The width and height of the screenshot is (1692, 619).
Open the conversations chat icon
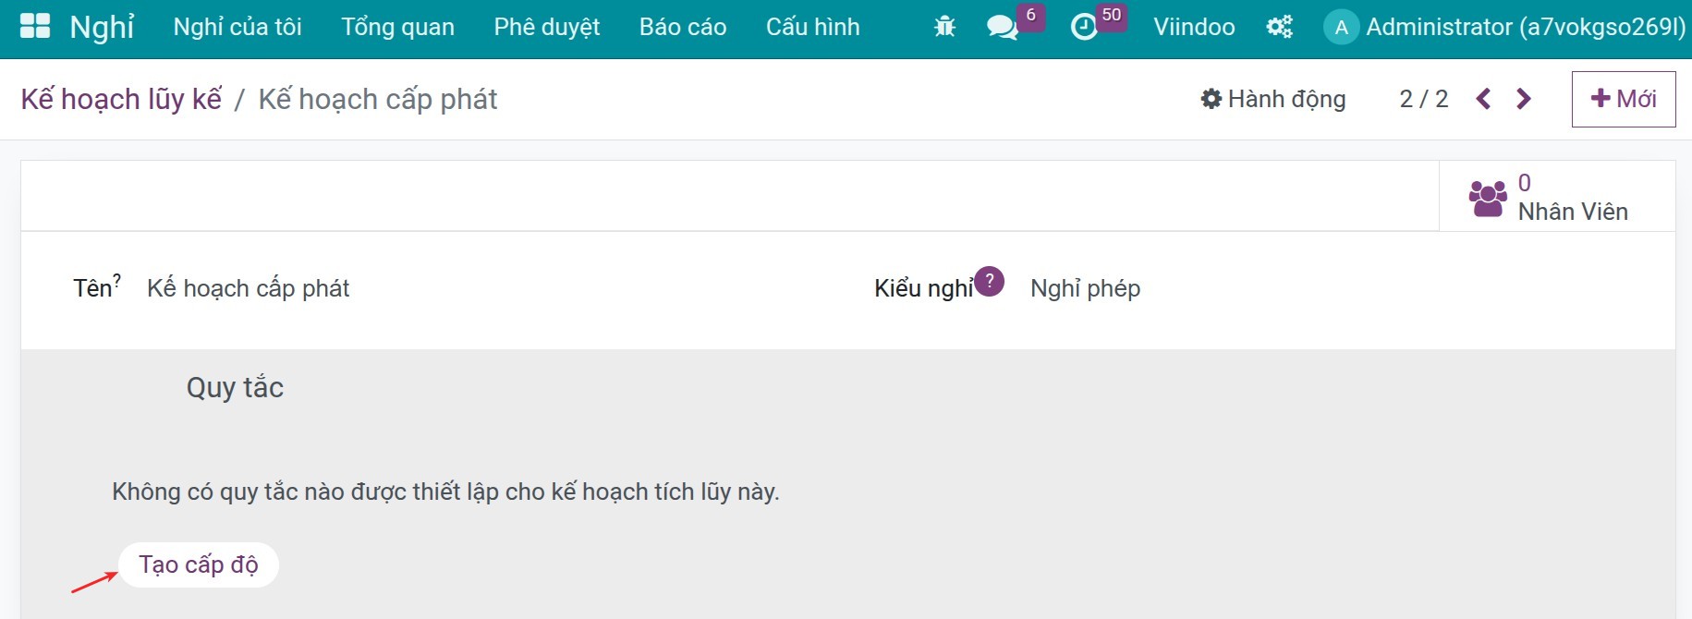[x=1002, y=27]
